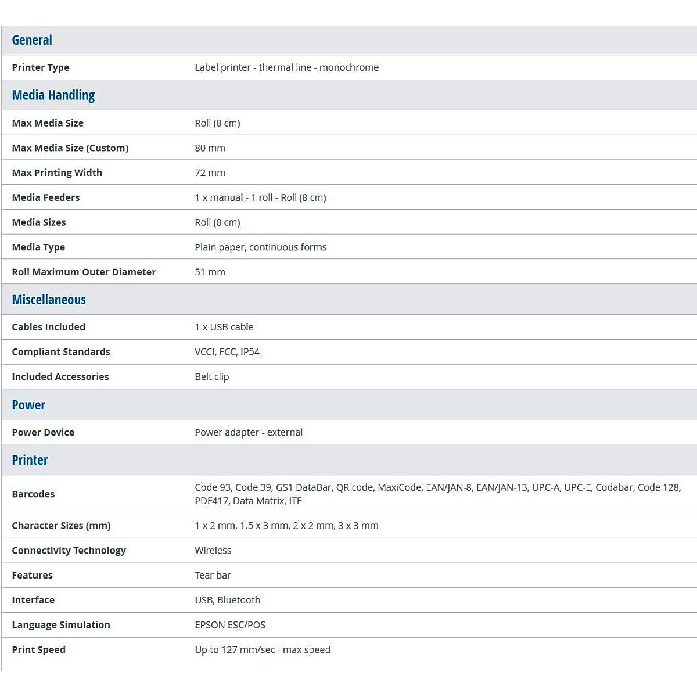Viewport: 697px width, 697px height.
Task: Click the Power section header
Action: click(28, 405)
